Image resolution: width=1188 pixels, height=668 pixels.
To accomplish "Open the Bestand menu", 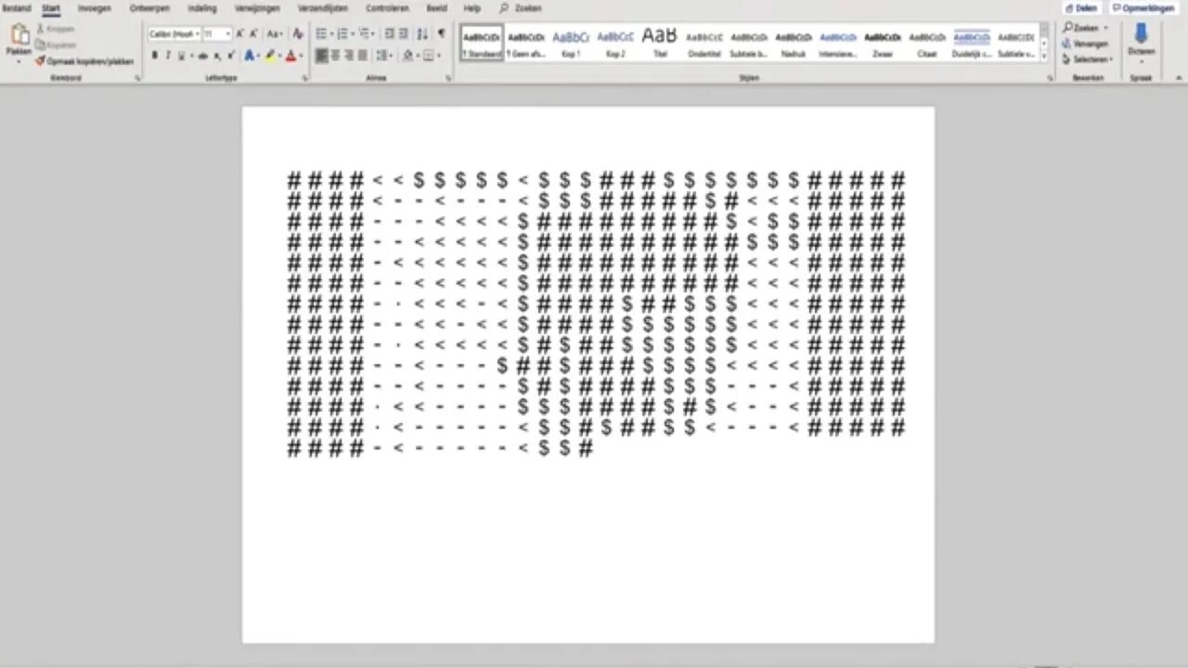I will coord(16,8).
